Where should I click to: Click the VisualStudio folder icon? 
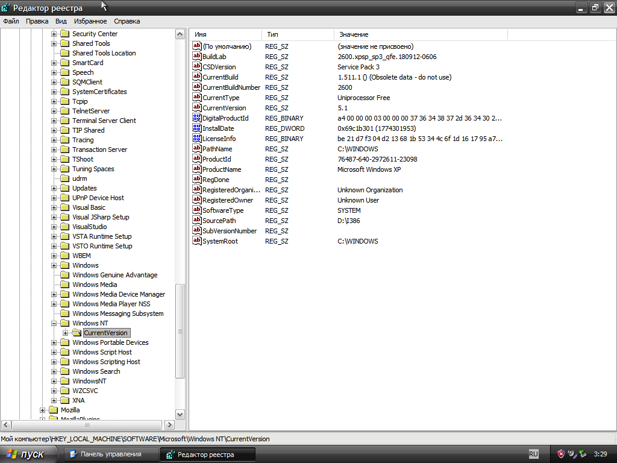pyautogui.click(x=65, y=227)
